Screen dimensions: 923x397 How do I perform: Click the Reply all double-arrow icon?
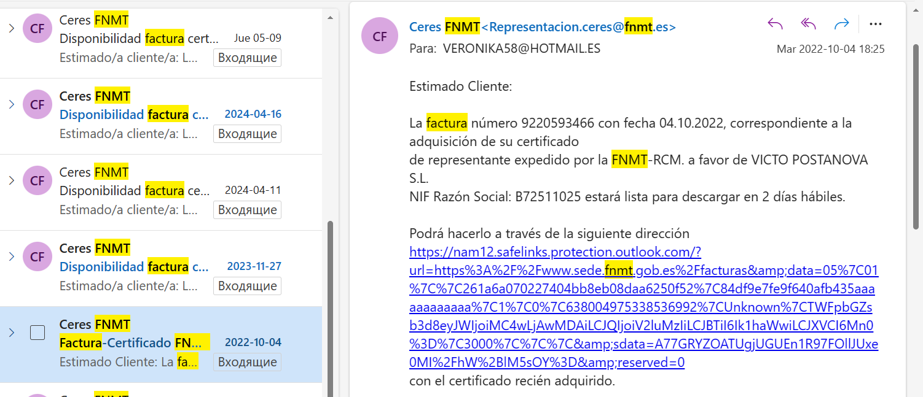click(808, 24)
